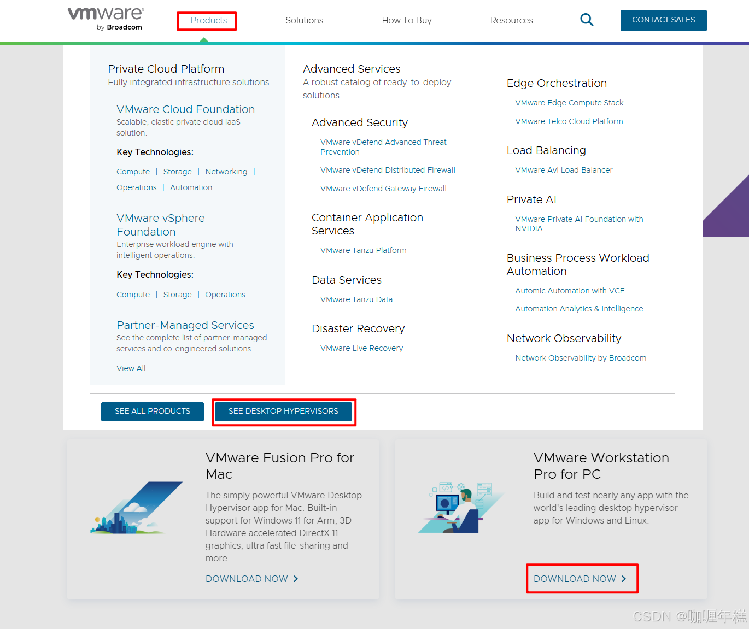749x629 pixels.
Task: Select Automation key technology link
Action: click(x=191, y=187)
